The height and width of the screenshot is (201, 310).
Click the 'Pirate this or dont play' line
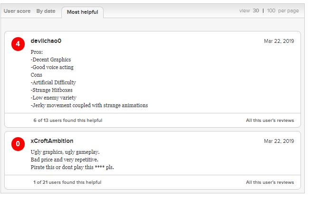click(x=72, y=167)
